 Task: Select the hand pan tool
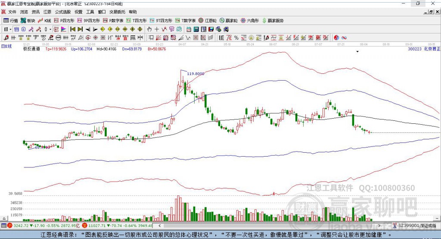pos(149,29)
